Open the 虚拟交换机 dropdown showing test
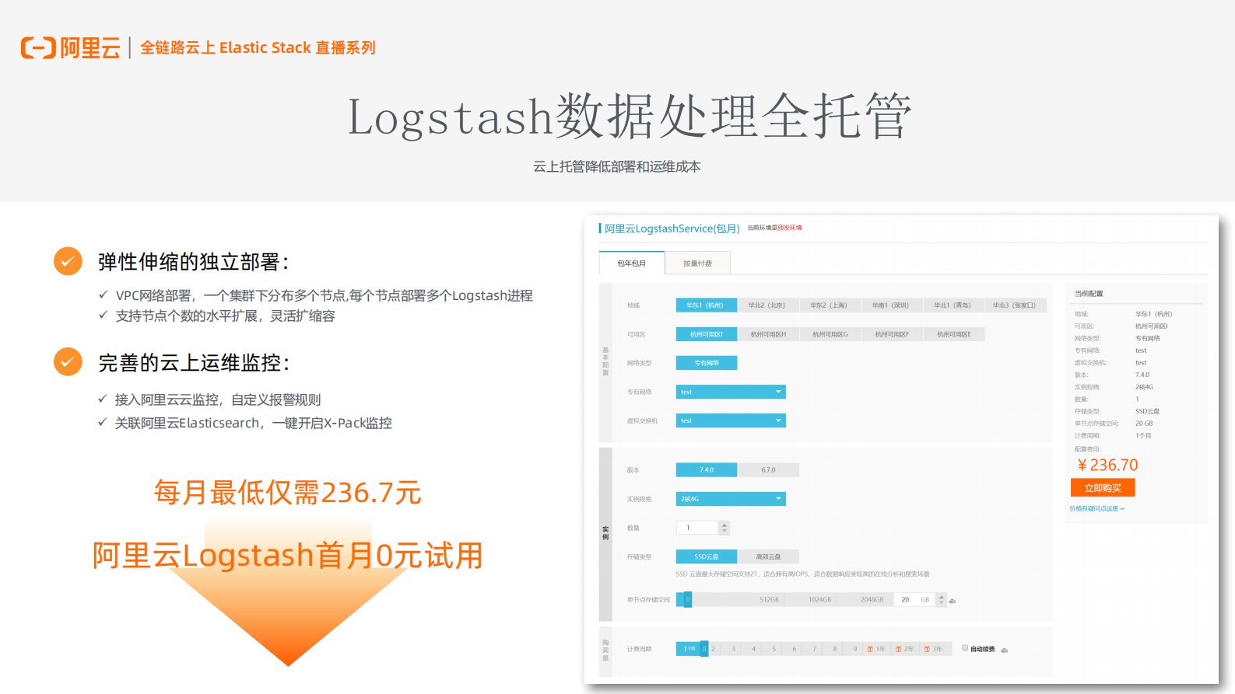 pyautogui.click(x=731, y=420)
